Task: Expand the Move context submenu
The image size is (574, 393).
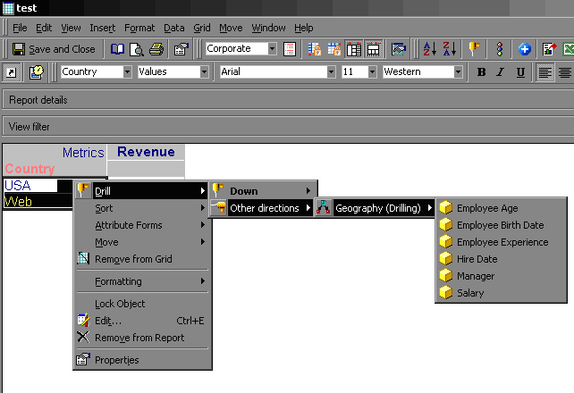Action: [x=142, y=242]
